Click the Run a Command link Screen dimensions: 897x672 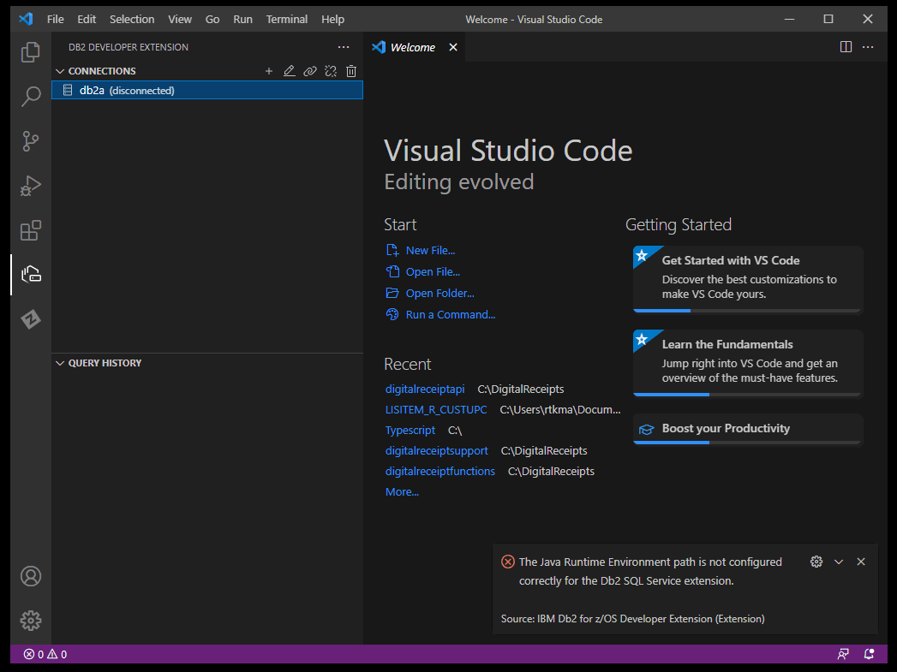coord(451,315)
